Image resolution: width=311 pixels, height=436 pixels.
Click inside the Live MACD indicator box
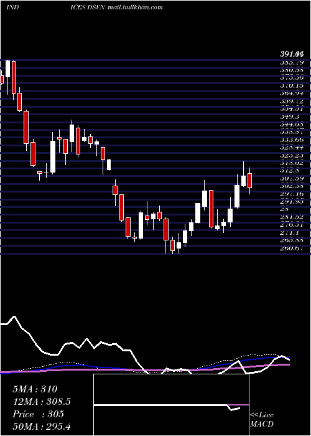coord(171,405)
